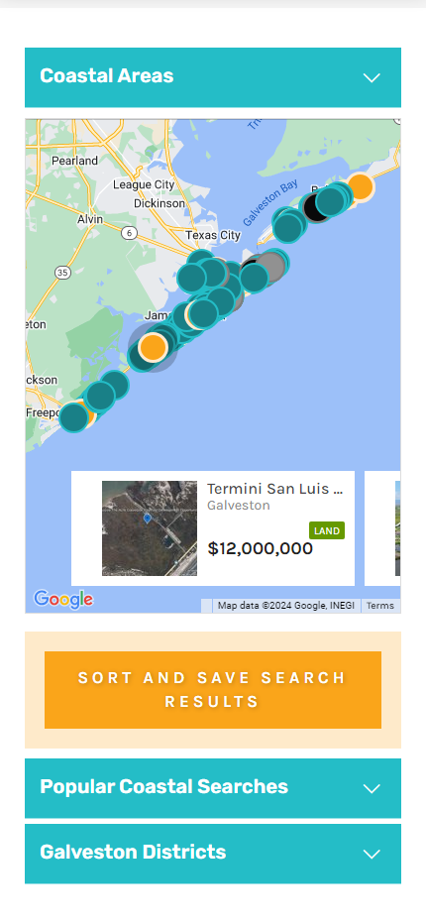Open the map Terms link
This screenshot has width=426, height=924.
380,605
